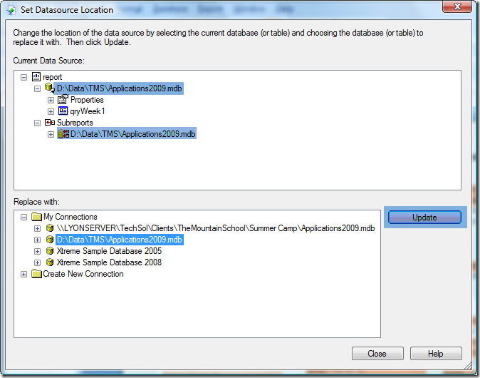Click the Xtreme Sample Database 2005 icon
This screenshot has height=378, width=480.
tap(50, 251)
